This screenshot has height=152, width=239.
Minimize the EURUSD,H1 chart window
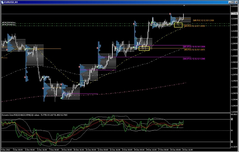click(x=230, y=2)
